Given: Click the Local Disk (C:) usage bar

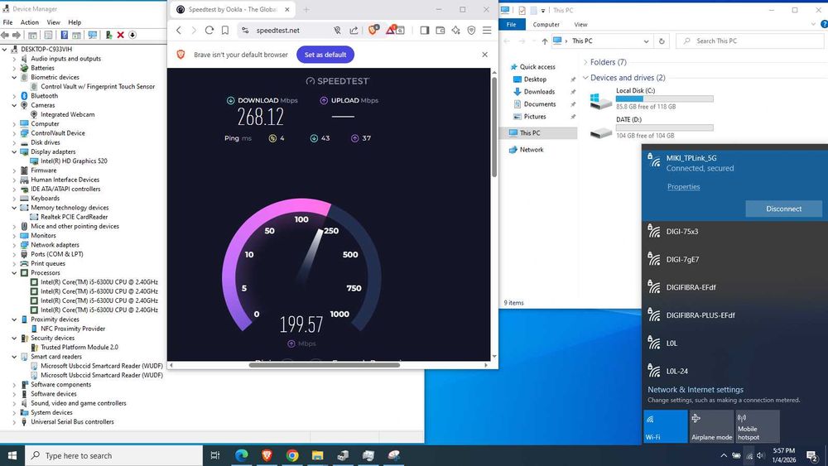Looking at the screenshot, I should point(664,98).
